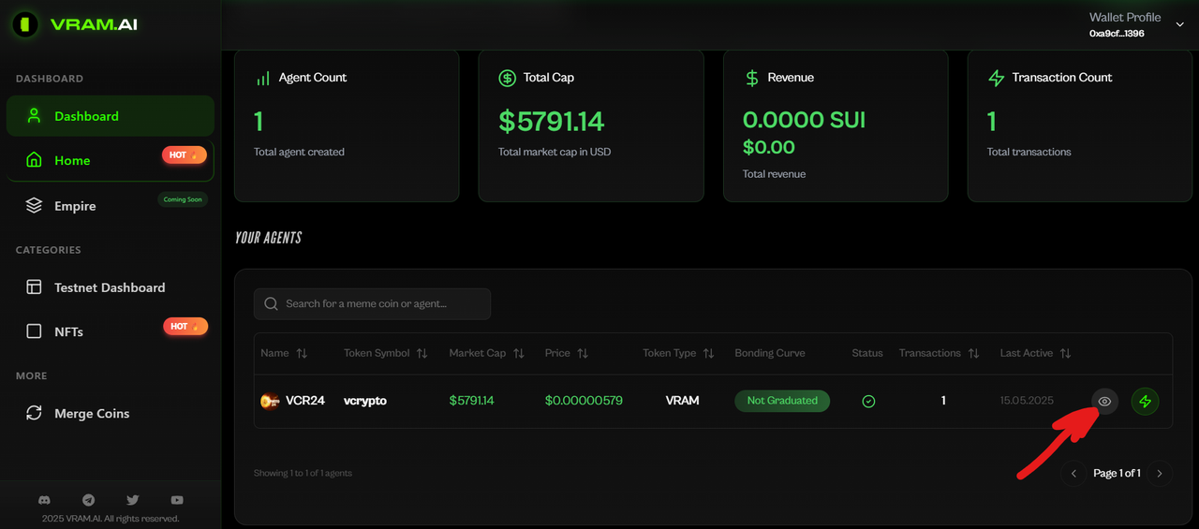Click the Coming Soon badge
Viewport: 1199px width, 529px height.
[x=183, y=199]
